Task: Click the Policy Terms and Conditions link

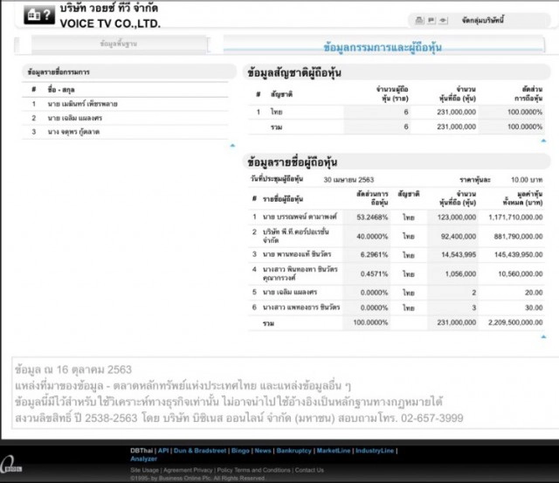Action: pos(253,470)
